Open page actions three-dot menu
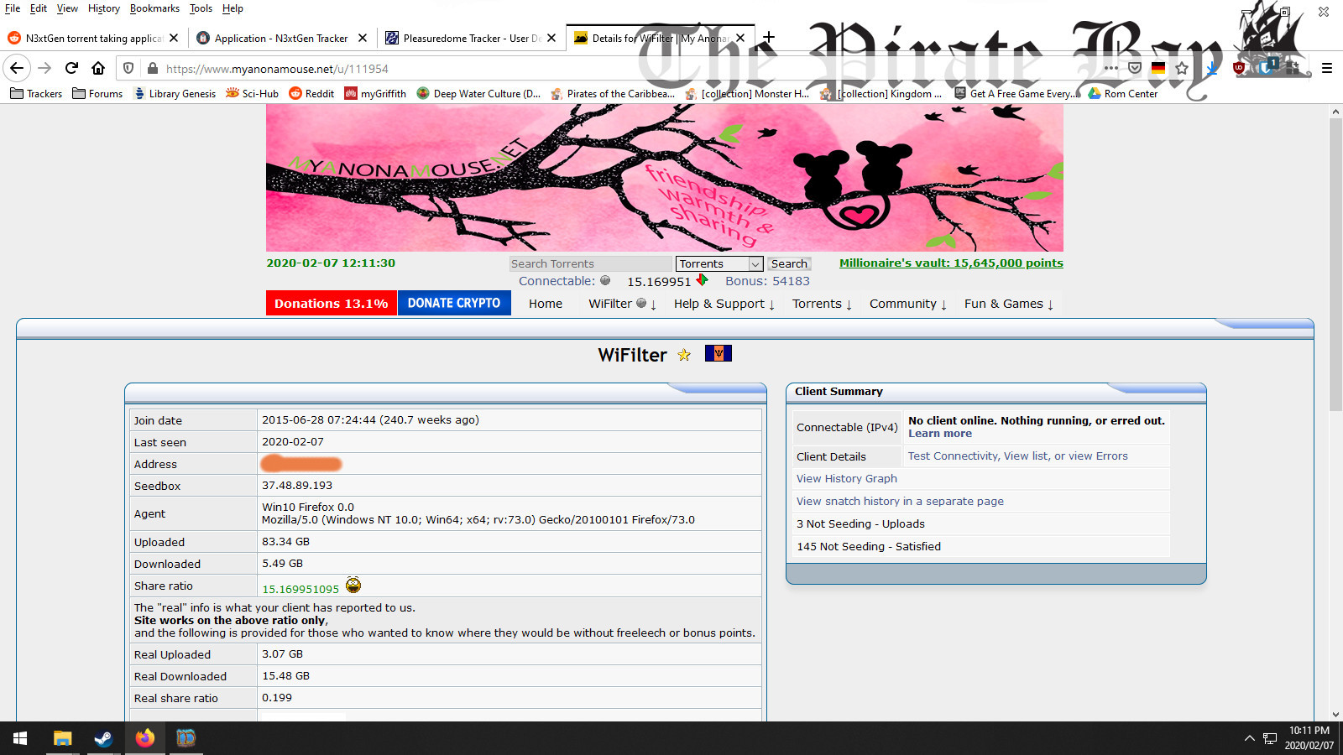Screen dimensions: 1343x755 [1110, 68]
